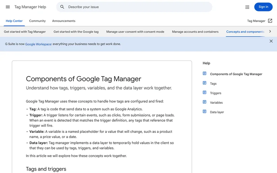The height and width of the screenshot is (173, 277).
Task: Open Components of Google Tag Manager sidebar link
Action: click(236, 74)
